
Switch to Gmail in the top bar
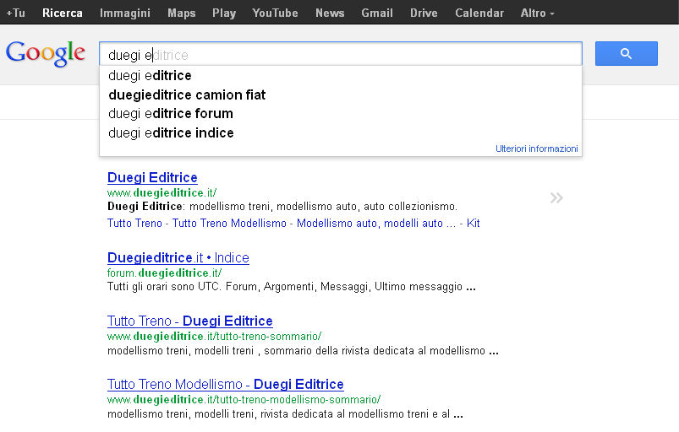tap(376, 13)
